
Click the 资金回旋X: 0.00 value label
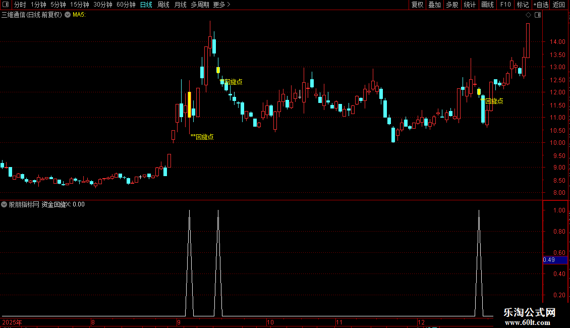click(63, 204)
